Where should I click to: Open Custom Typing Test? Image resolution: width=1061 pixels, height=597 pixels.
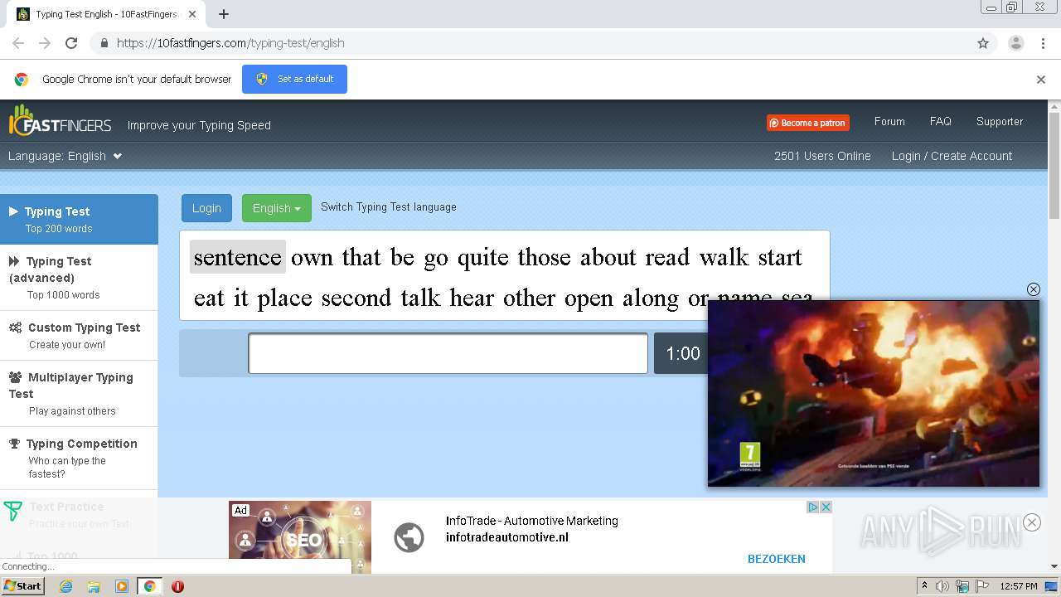[x=79, y=336]
